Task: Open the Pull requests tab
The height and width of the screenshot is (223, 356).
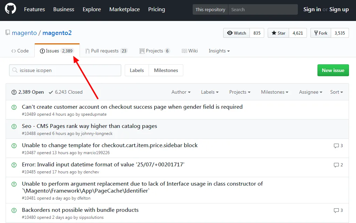Action: click(x=106, y=51)
